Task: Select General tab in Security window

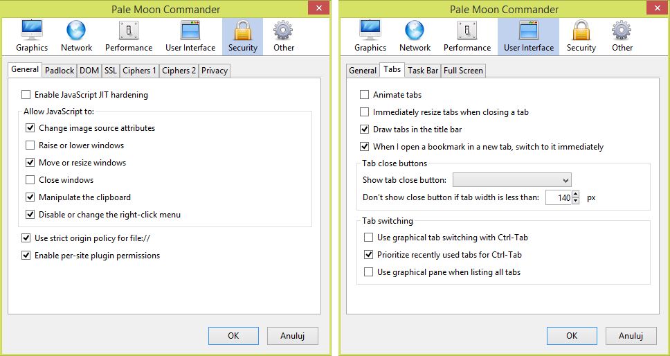Action: [x=25, y=70]
